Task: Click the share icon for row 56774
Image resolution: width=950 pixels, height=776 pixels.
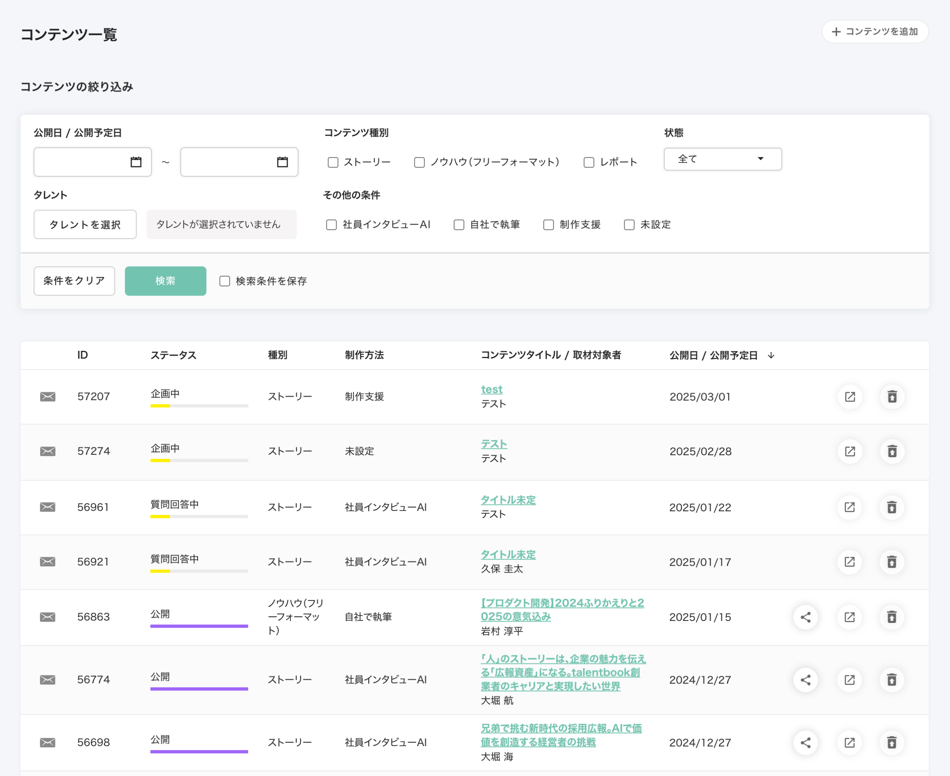Action: click(805, 680)
